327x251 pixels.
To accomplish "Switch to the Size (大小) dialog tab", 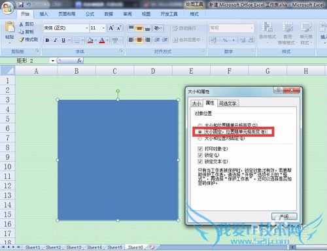I will 196,103.
